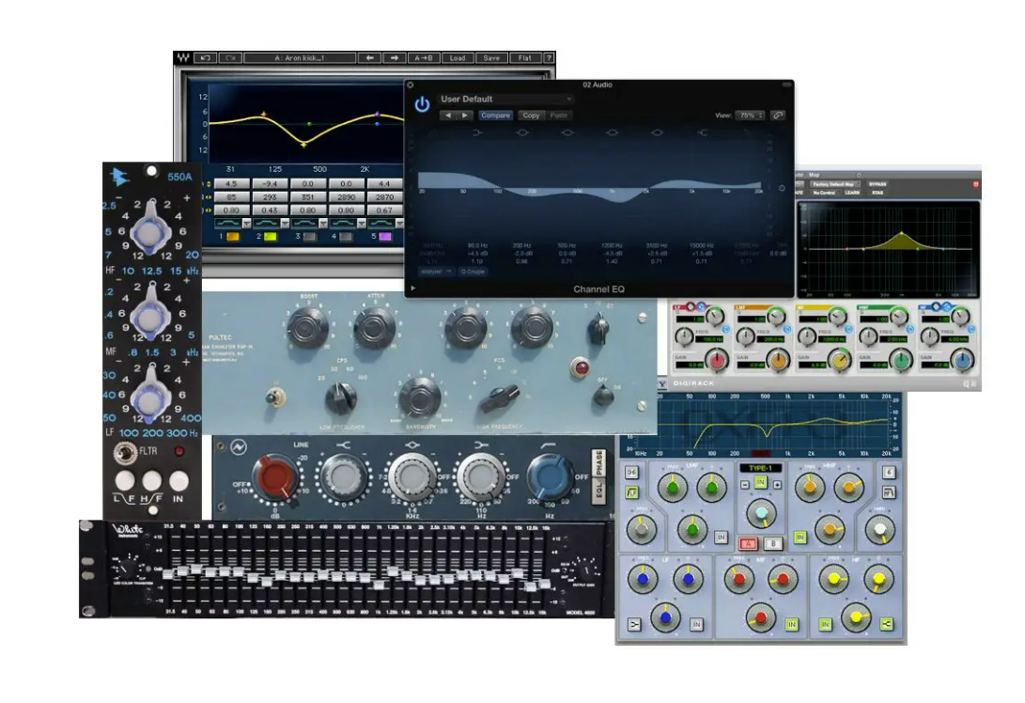This screenshot has height=703, width=1025.
Task: Click the Pultec BOOST knob
Action: point(308,326)
